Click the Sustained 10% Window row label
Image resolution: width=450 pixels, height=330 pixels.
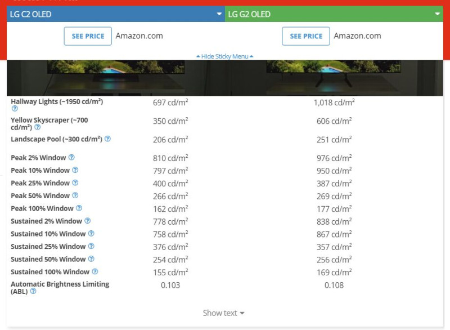(x=48, y=234)
